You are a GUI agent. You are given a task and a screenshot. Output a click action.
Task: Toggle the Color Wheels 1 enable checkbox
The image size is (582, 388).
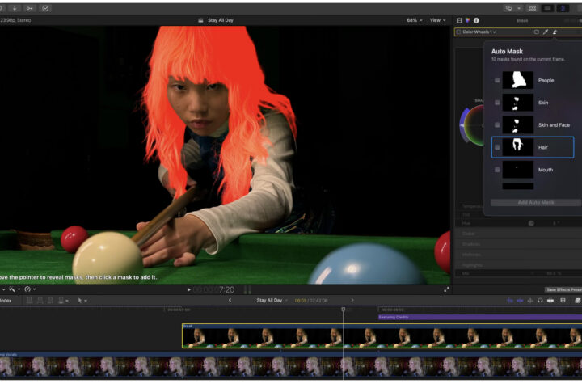(458, 32)
